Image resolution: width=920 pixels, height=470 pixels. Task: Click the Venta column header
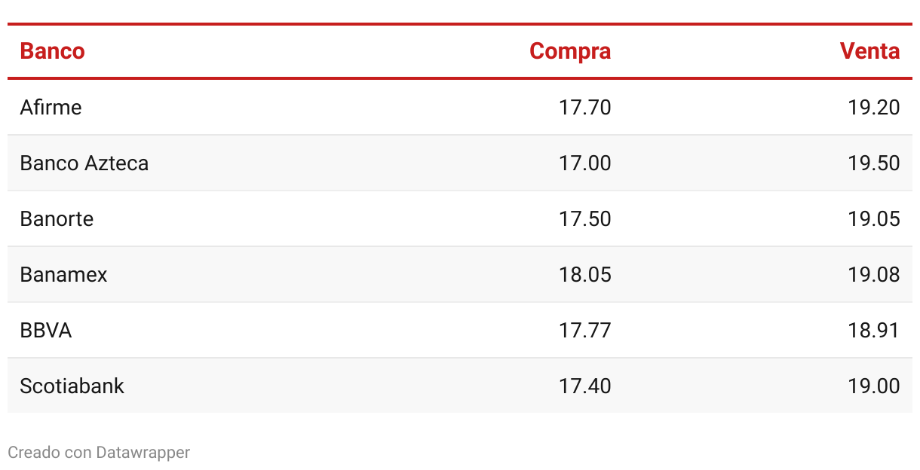[x=869, y=51]
